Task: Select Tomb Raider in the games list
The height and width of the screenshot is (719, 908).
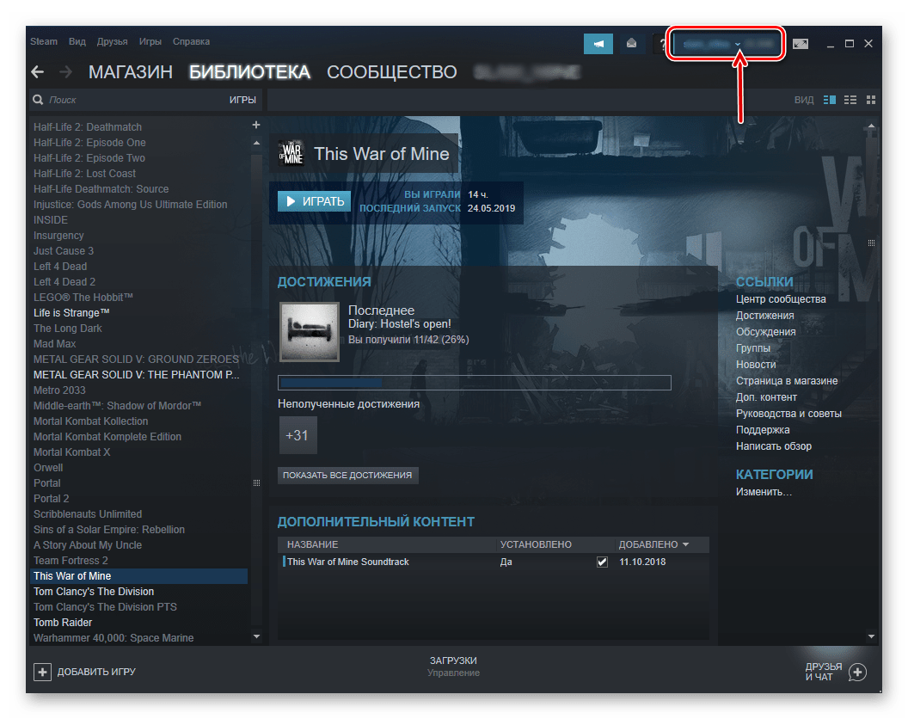Action: point(63,623)
